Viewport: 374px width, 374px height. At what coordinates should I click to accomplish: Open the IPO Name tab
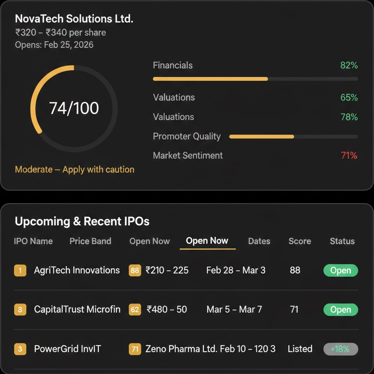pyautogui.click(x=33, y=241)
